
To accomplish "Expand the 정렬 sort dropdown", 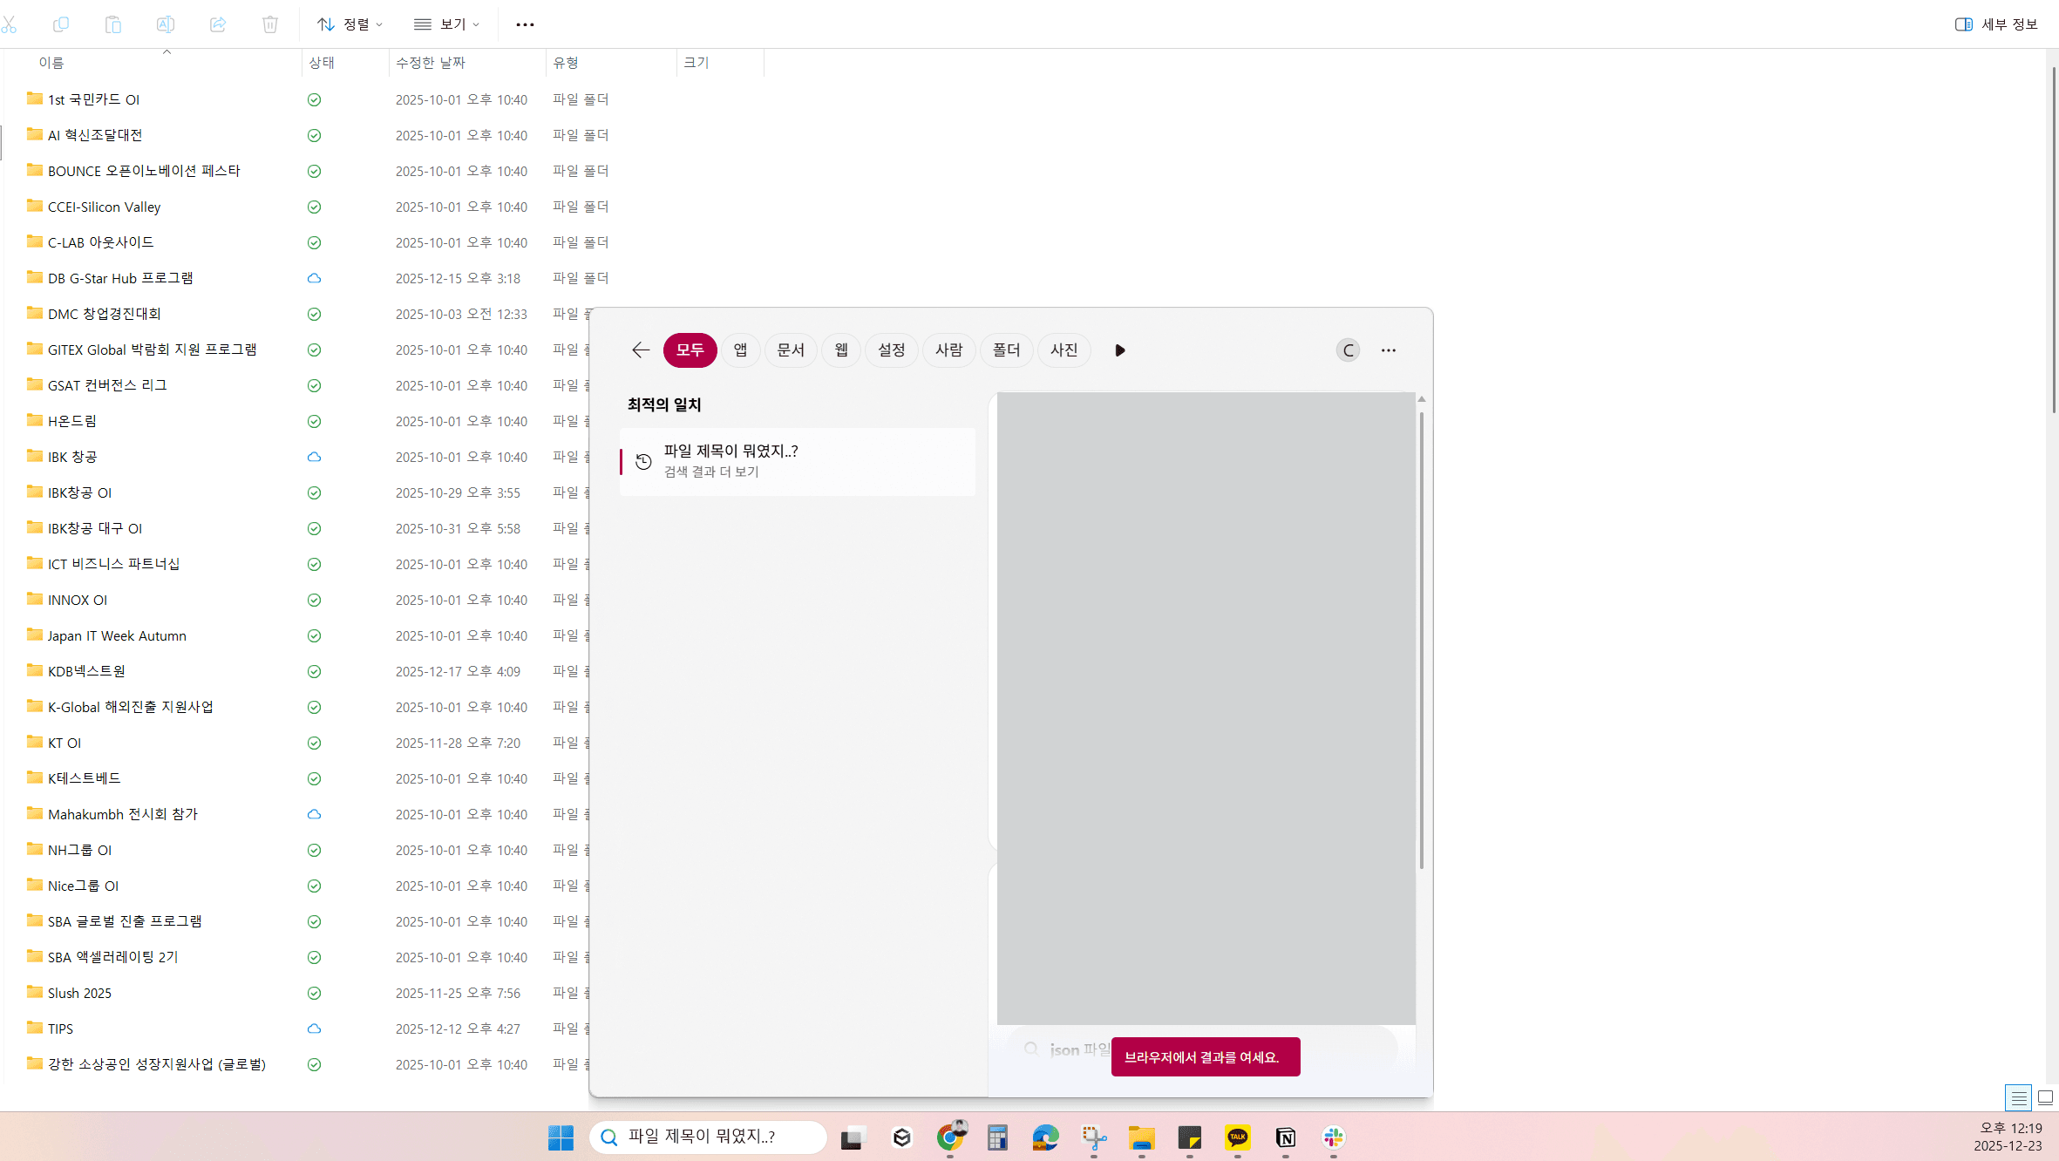I will point(350,24).
